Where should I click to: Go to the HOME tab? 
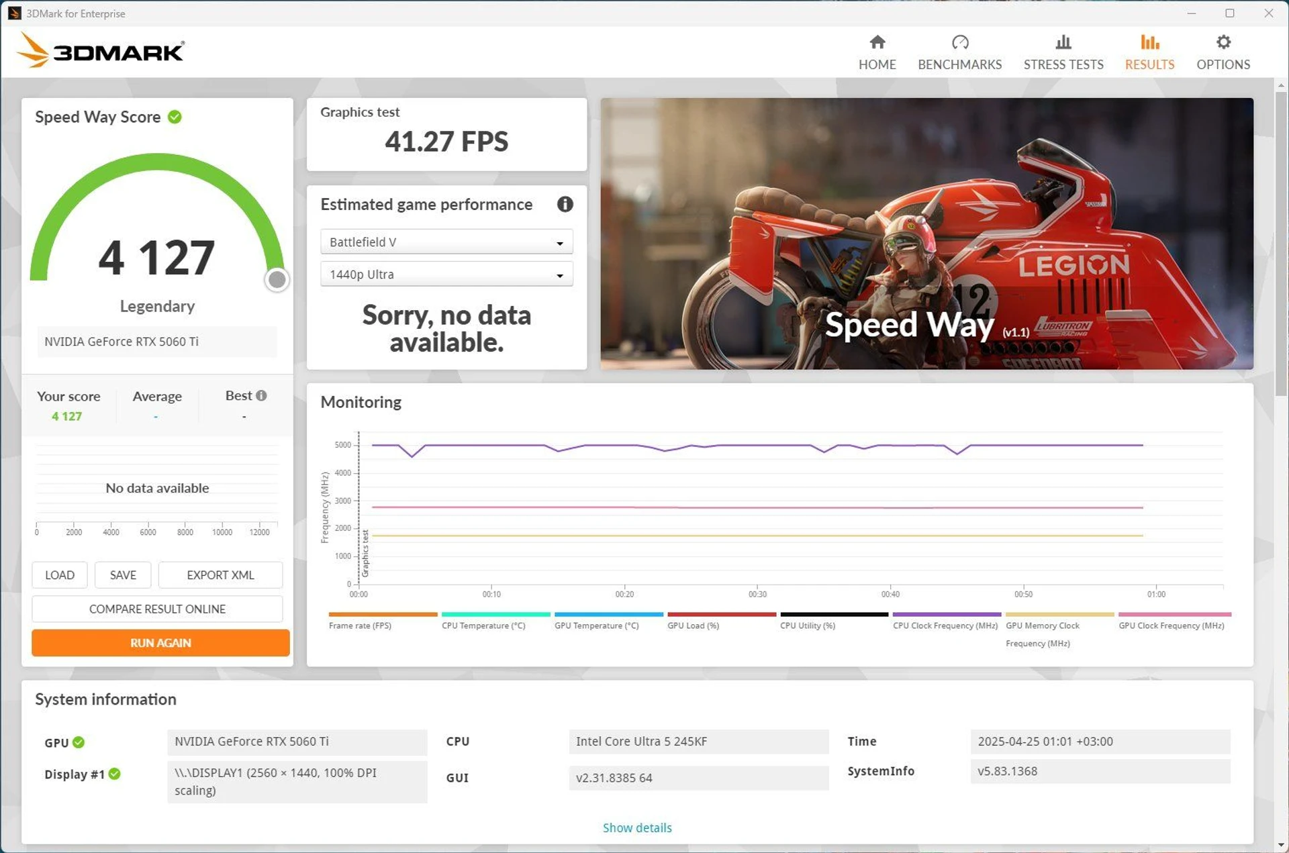pos(877,53)
